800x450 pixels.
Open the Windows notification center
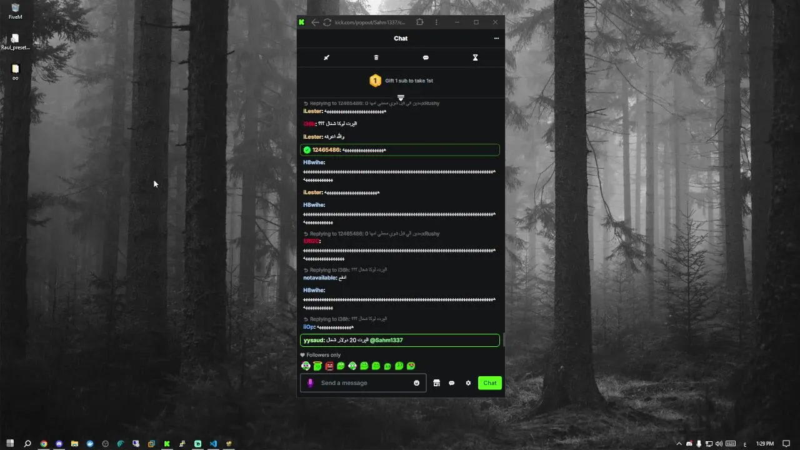[x=786, y=444]
